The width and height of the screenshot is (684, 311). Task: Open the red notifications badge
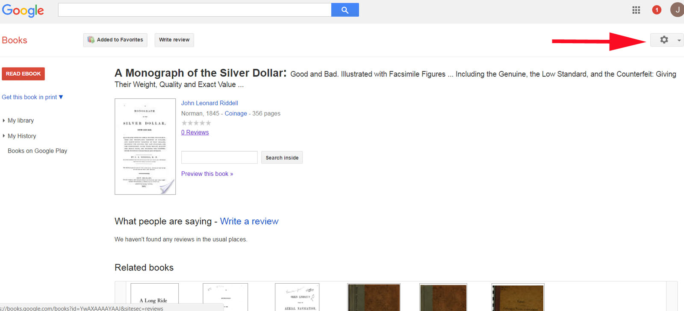(657, 10)
